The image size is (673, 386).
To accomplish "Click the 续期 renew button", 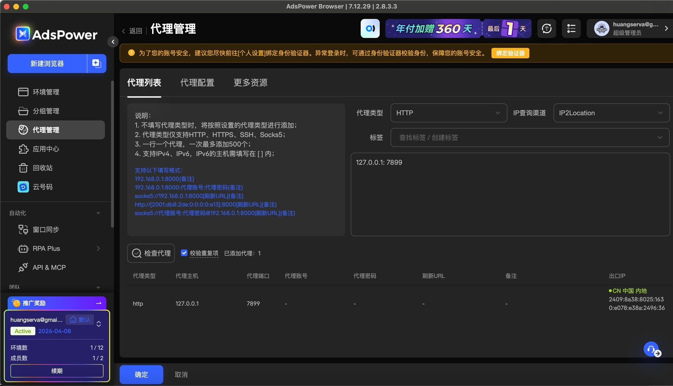I will [x=57, y=371].
